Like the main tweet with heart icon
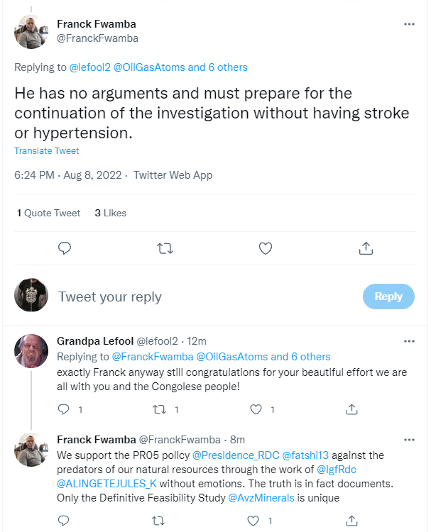431x532 pixels. (x=266, y=248)
